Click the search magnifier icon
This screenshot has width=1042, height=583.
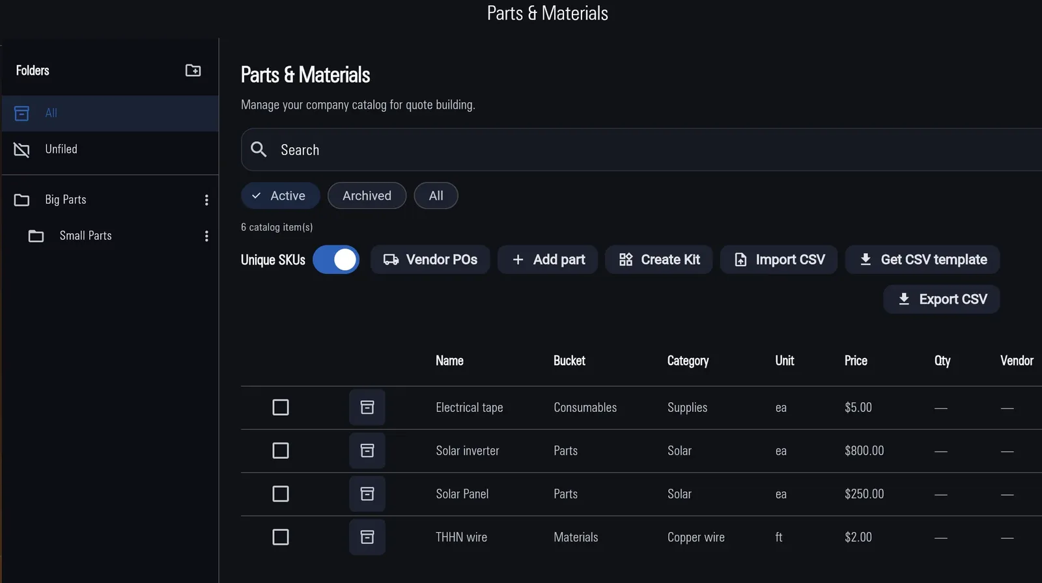click(x=259, y=150)
